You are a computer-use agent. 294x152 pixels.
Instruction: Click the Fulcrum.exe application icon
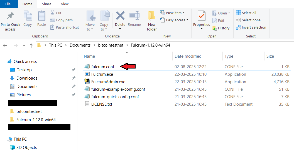(87, 74)
